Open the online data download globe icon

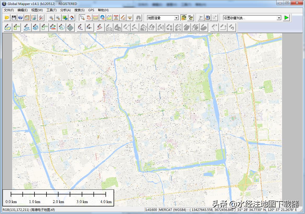(x=20, y=18)
